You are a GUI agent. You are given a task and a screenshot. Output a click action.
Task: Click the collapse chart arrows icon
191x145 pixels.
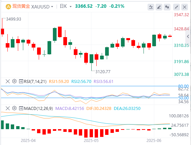click(x=177, y=7)
